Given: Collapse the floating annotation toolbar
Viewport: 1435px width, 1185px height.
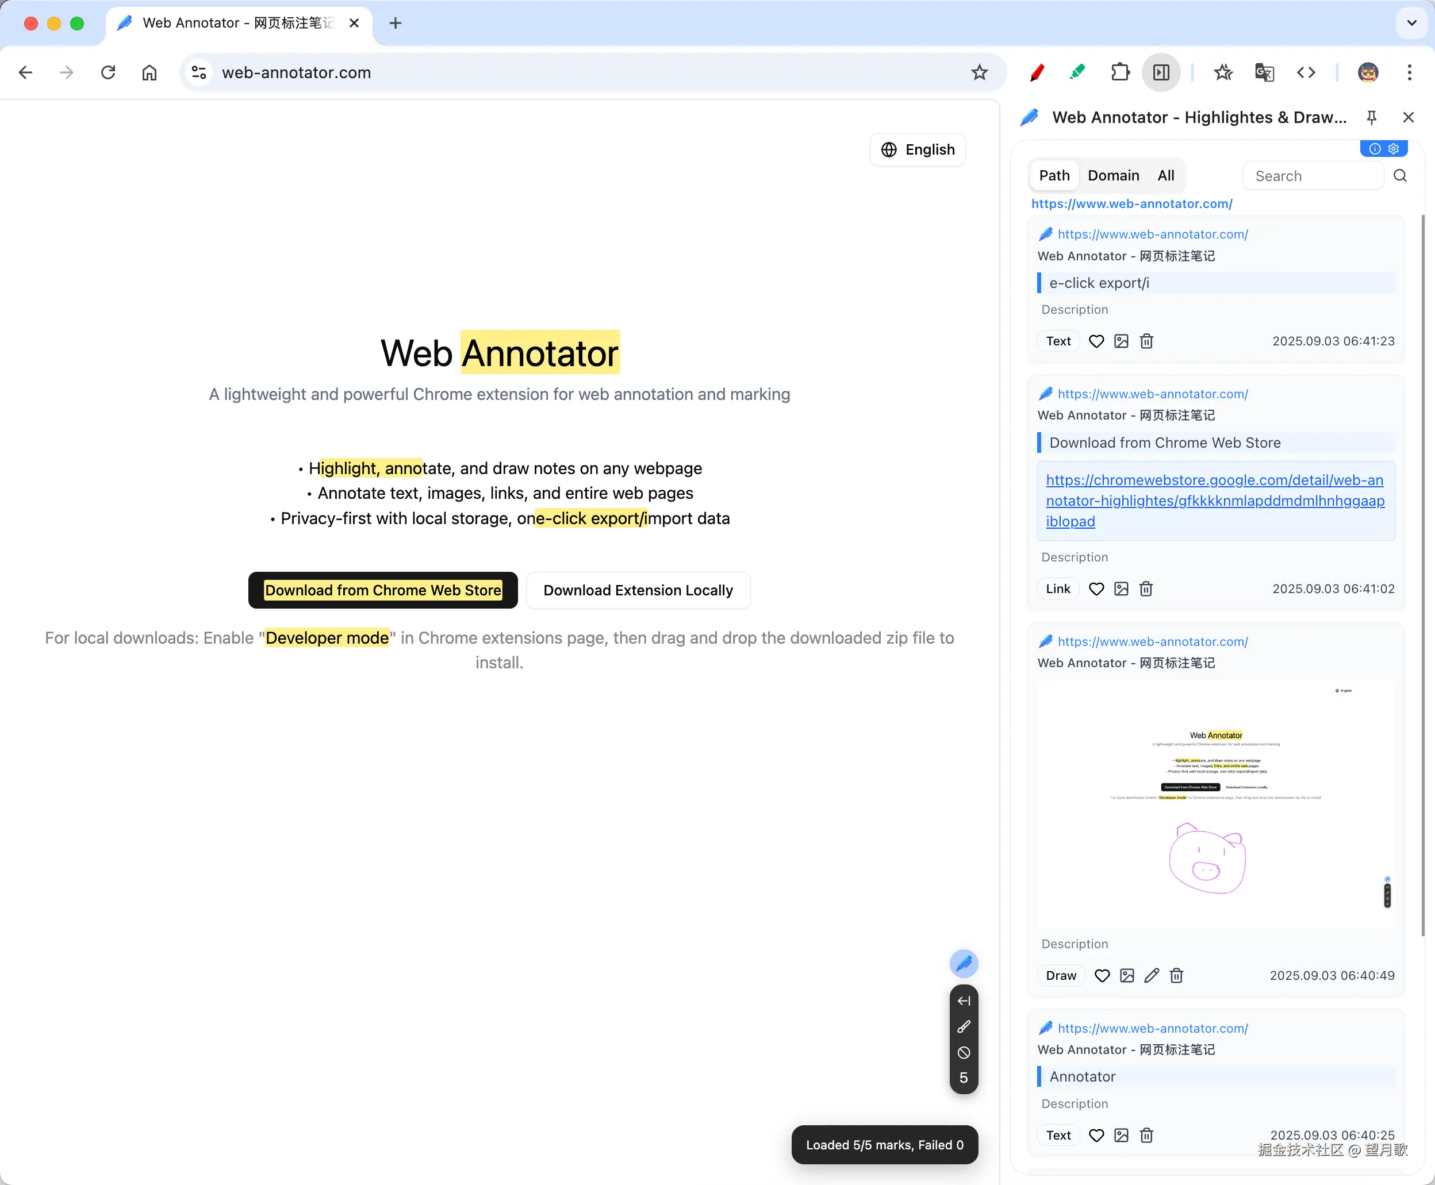Looking at the screenshot, I should point(964,1001).
